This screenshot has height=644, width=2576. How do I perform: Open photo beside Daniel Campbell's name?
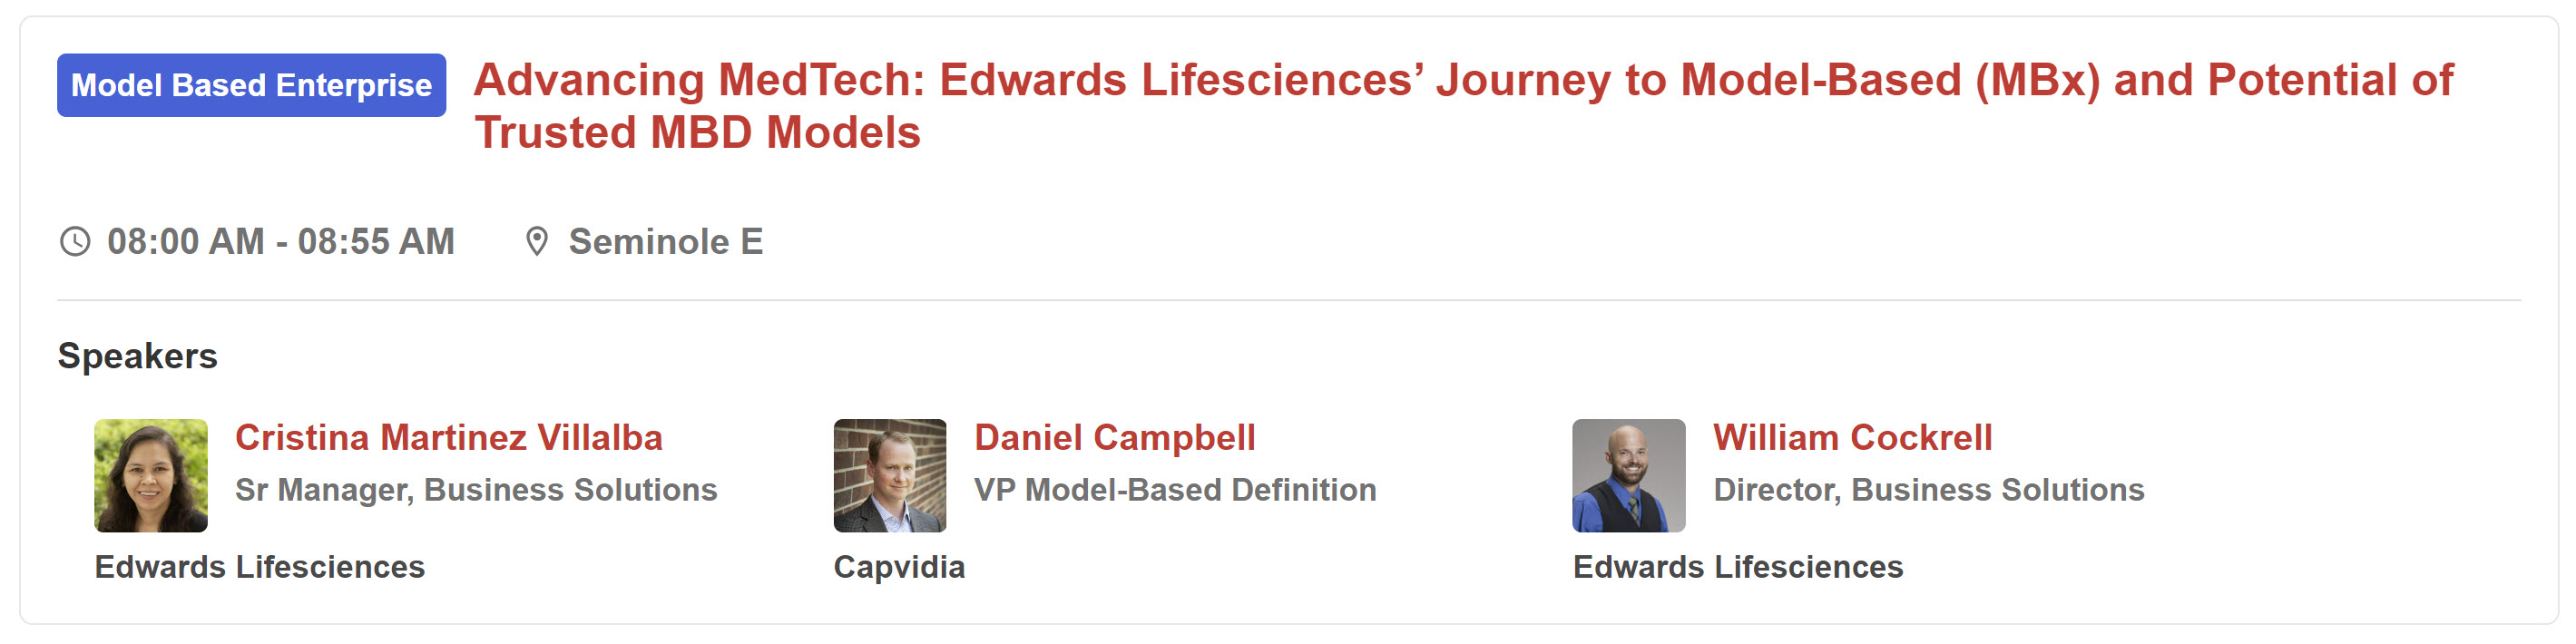point(889,475)
